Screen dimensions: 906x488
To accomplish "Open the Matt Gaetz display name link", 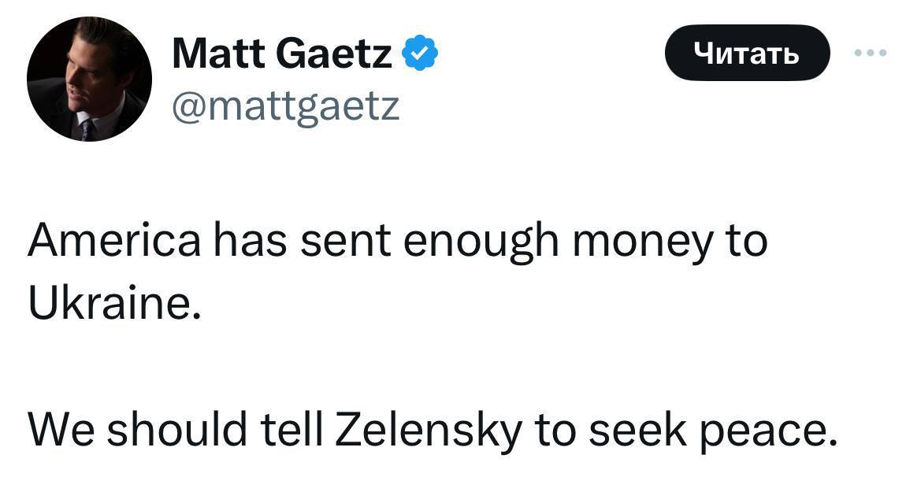I will pos(282,54).
